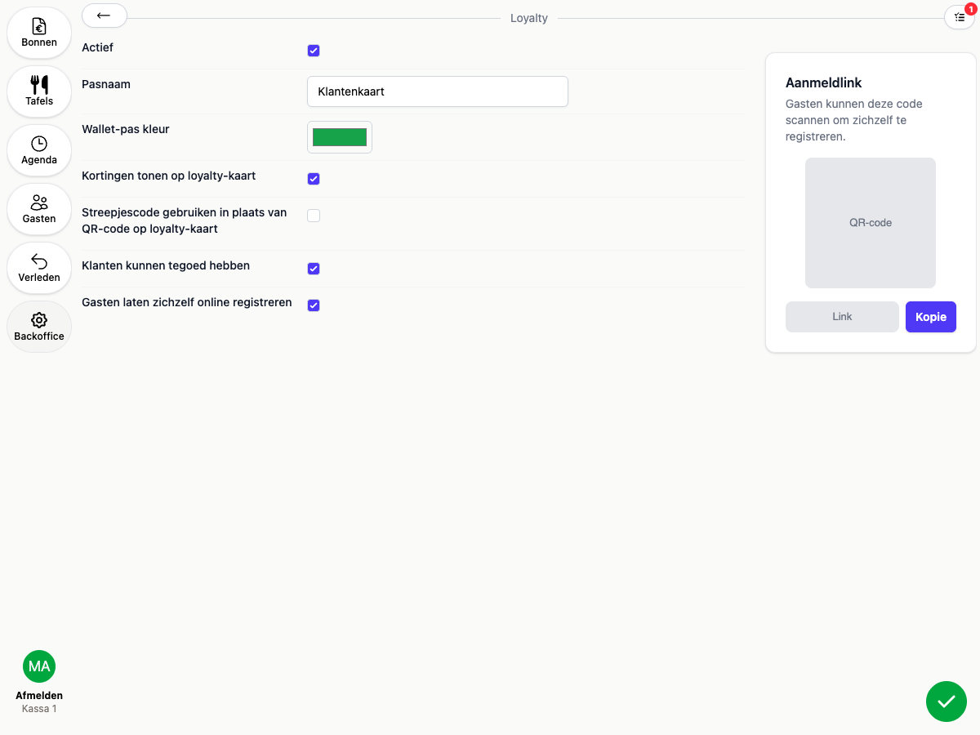Click the Kopie button
Screen dimensions: 980x735
931,317
